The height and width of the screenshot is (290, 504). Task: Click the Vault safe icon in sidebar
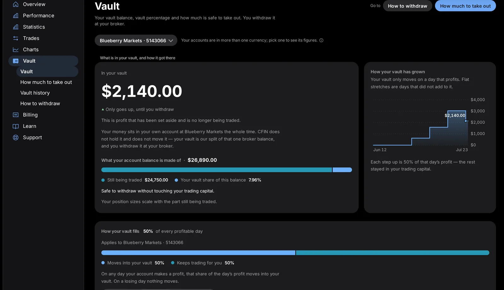coord(15,61)
